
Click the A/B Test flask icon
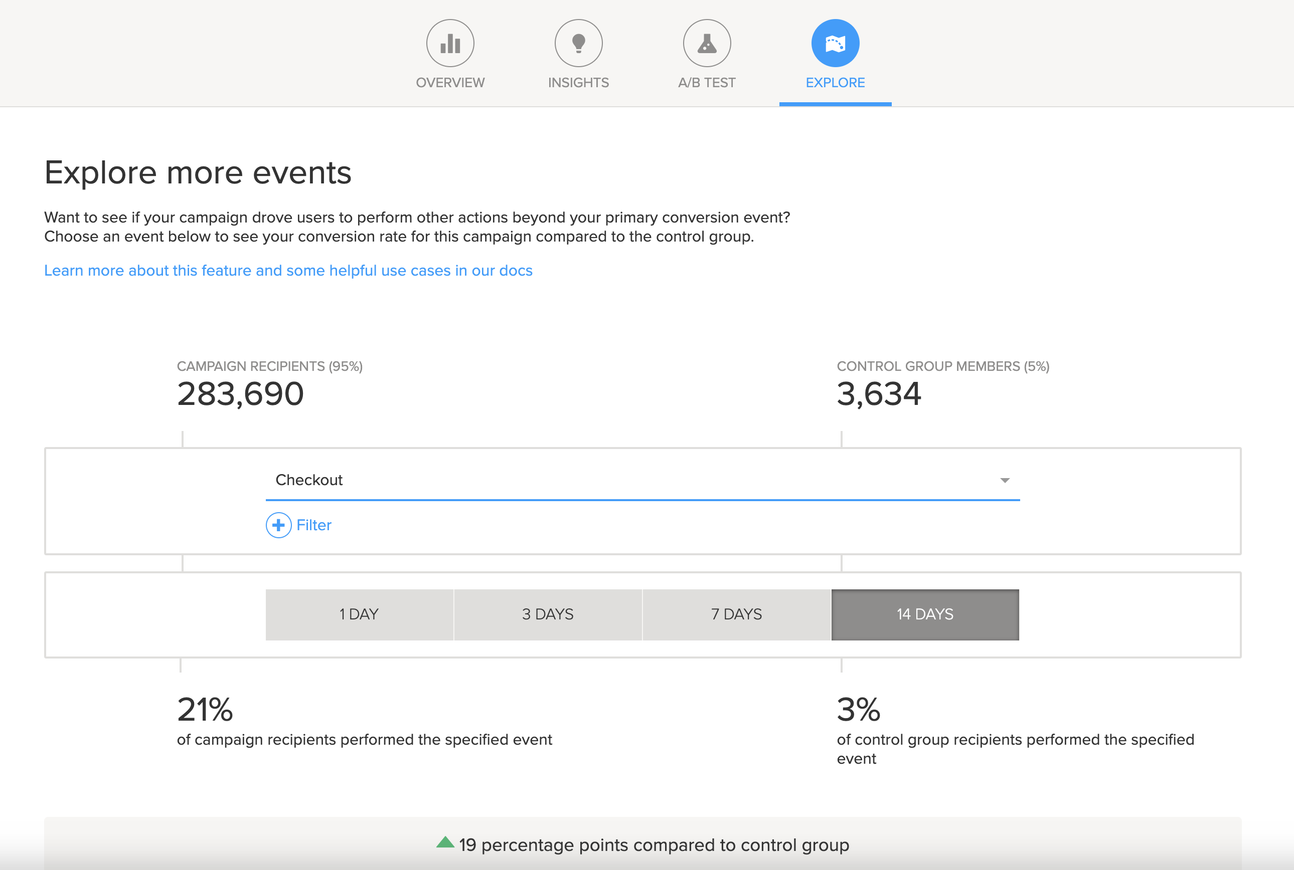(707, 43)
